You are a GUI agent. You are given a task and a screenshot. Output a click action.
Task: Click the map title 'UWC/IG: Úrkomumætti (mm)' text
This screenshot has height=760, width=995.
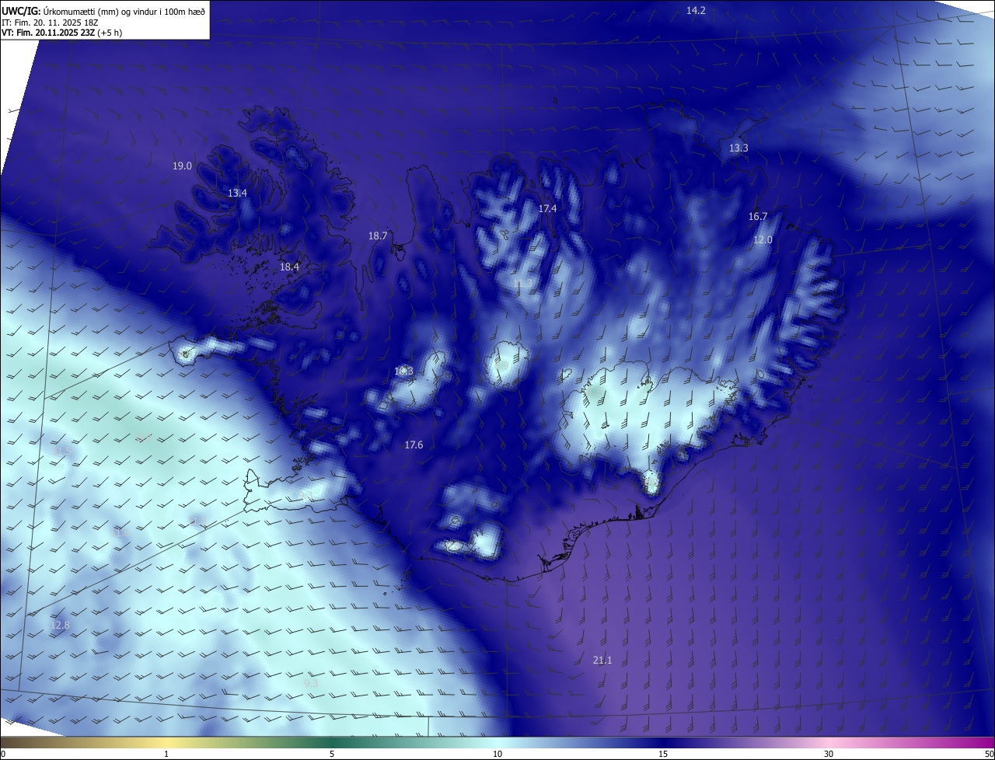58,10
